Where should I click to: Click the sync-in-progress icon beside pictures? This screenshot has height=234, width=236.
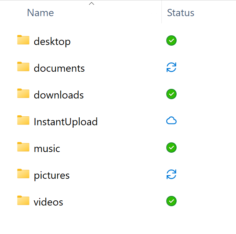[171, 175]
